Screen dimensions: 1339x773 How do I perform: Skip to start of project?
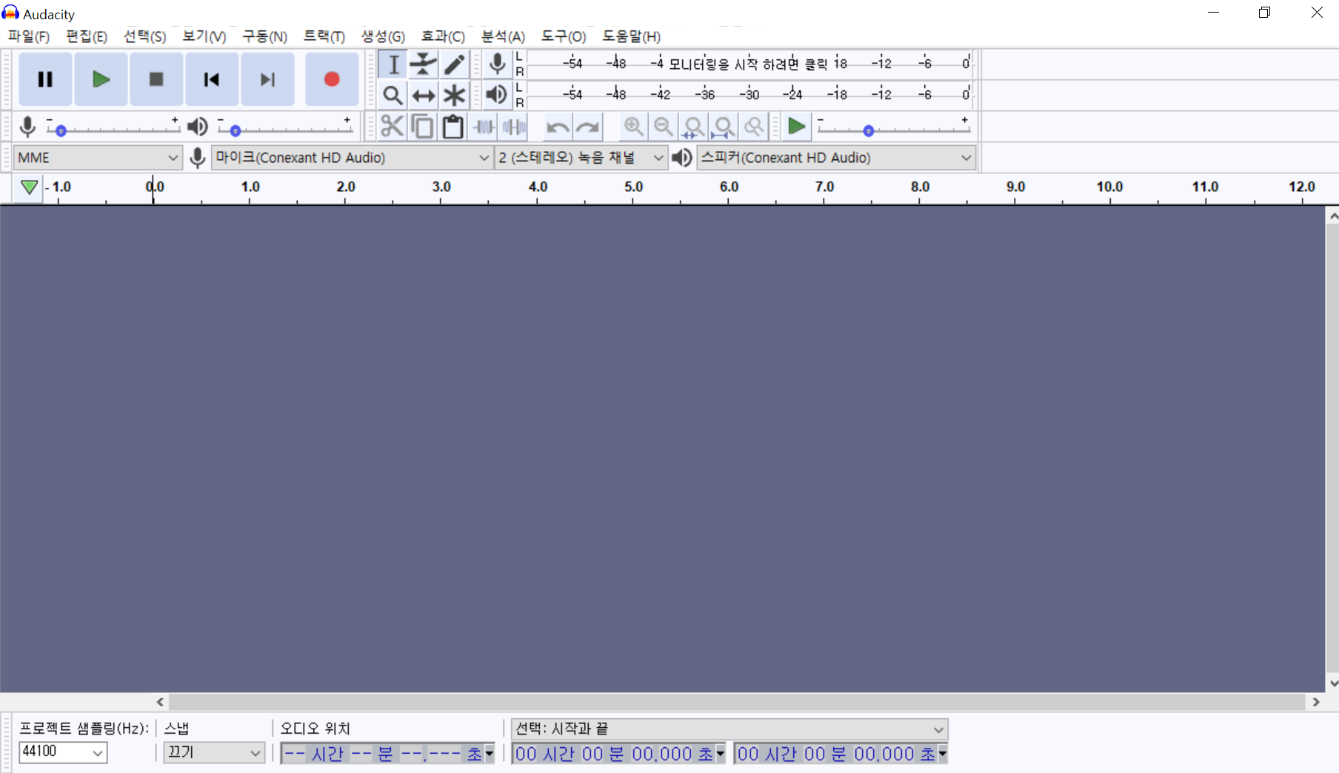pyautogui.click(x=212, y=79)
